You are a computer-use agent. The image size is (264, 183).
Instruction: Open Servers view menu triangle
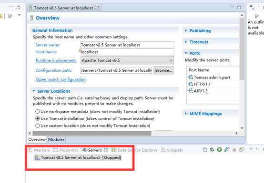(x=251, y=149)
